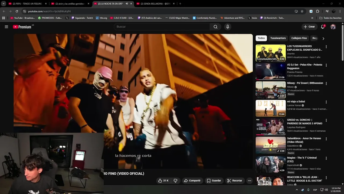The height and width of the screenshot is (194, 344).
Task: Open options menu for LOS TUSSIWARRIORS video
Action: click(326, 47)
